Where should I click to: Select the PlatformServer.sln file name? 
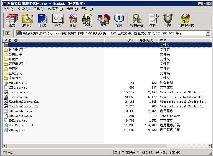pos(24,107)
